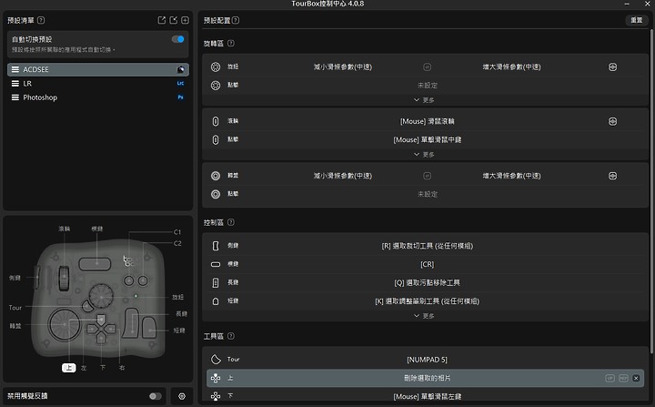Click the 重置 reset button
This screenshot has width=655, height=407.
point(637,20)
